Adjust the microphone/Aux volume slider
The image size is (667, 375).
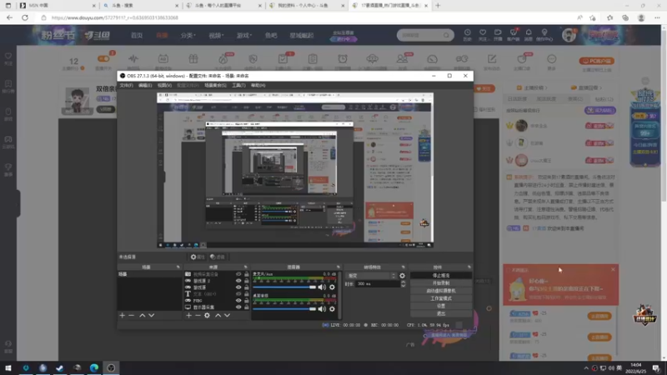point(284,287)
